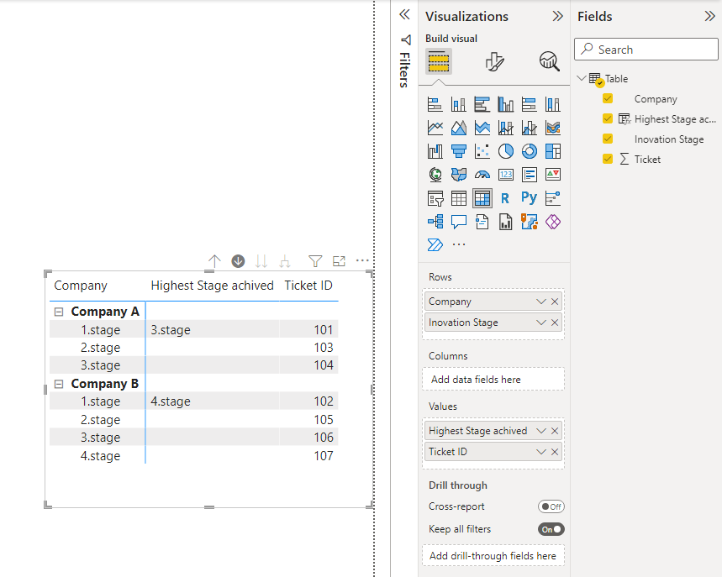Select the scatter chart visual
This screenshot has height=577, width=722.
pos(482,151)
